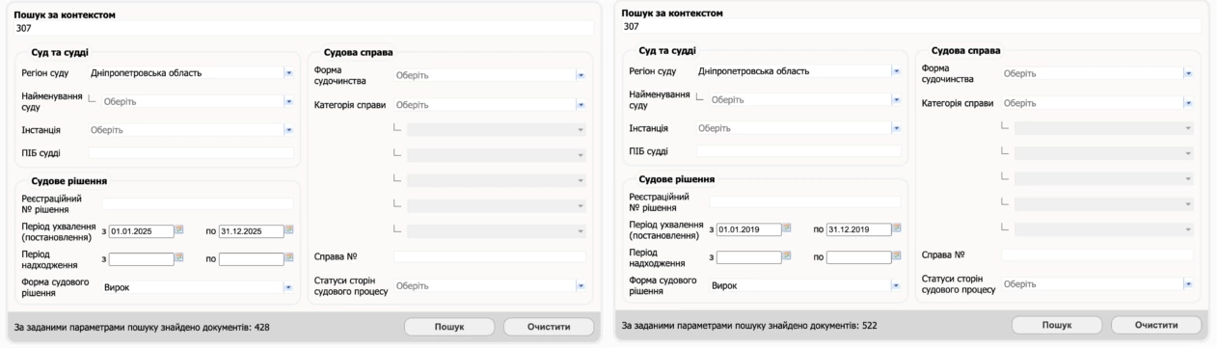Image resolution: width=1217 pixels, height=348 pixels.
Task: Click ПІБ судді field in 2025 form
Action: point(191,152)
